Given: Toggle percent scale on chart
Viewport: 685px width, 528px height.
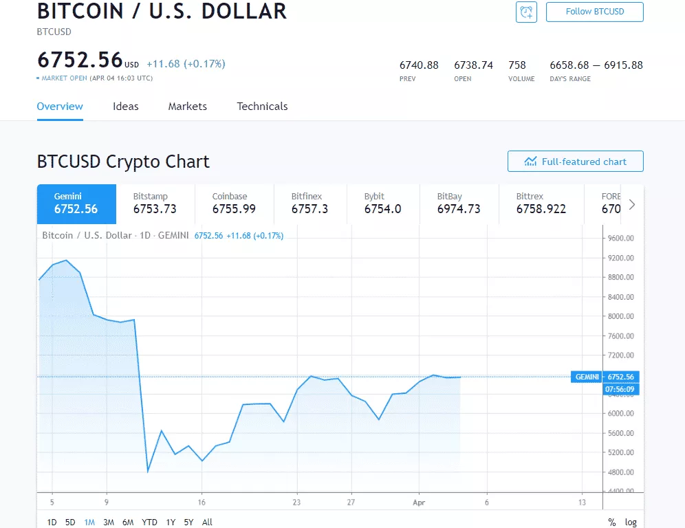Looking at the screenshot, I should pyautogui.click(x=612, y=522).
